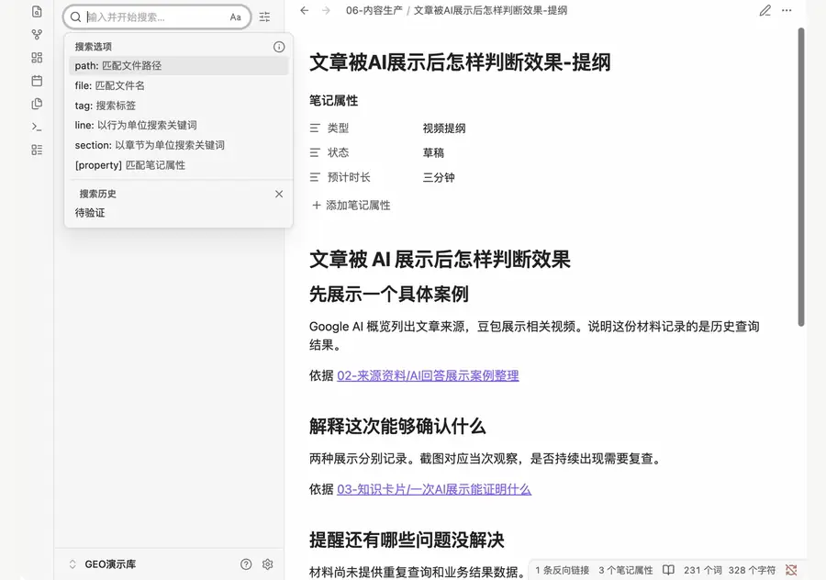
Task: Click 3 个笔记属性 in status bar
Action: pyautogui.click(x=625, y=570)
